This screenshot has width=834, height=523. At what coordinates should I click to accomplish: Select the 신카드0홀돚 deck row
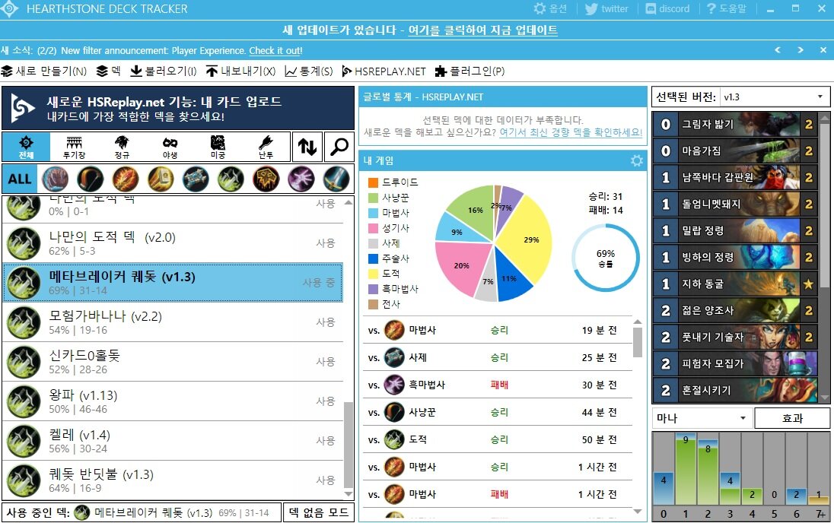click(173, 361)
